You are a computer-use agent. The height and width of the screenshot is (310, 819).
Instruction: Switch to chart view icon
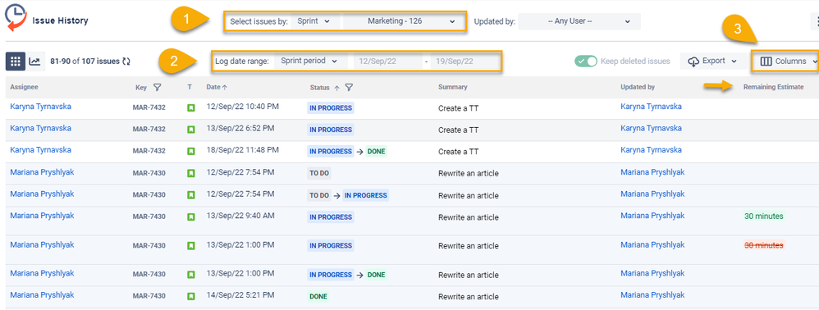coord(34,61)
